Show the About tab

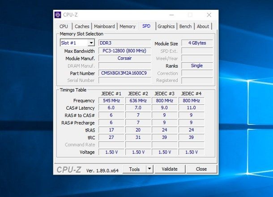(203, 26)
